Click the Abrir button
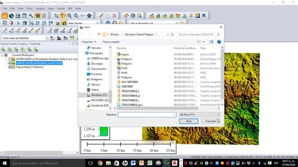 [x=189, y=121]
